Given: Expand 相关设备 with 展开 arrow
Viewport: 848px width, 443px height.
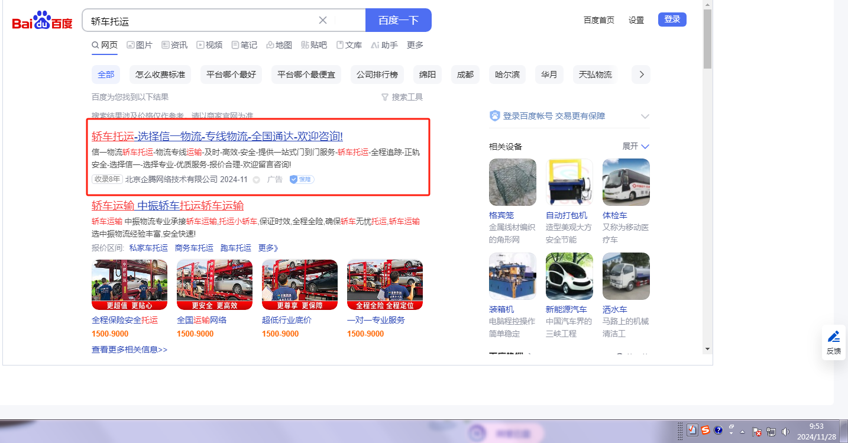Looking at the screenshot, I should tap(636, 146).
